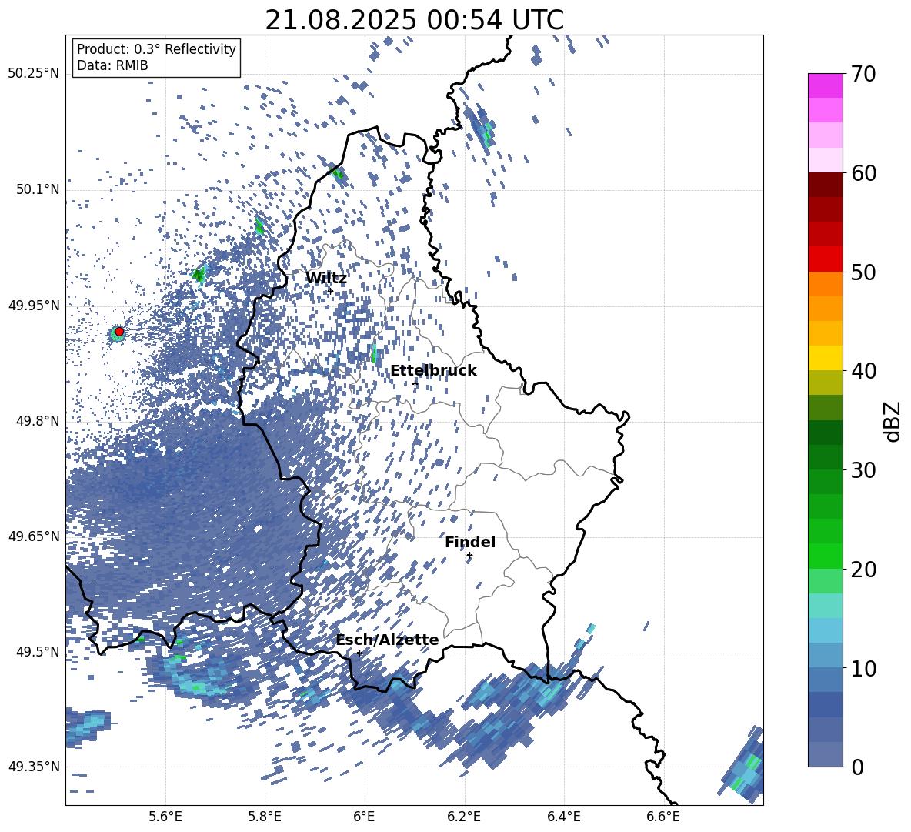This screenshot has width=911, height=832.
Task: Click the 49.8°N latitude label
Action: (38, 421)
